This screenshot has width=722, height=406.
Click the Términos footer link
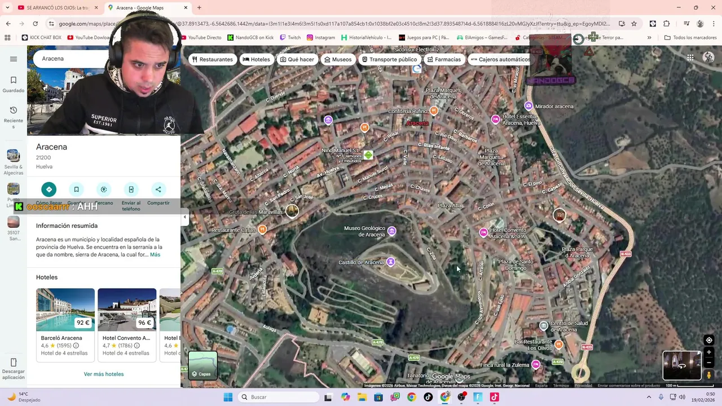click(561, 386)
